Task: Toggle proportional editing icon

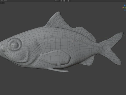Action: [68, 1]
